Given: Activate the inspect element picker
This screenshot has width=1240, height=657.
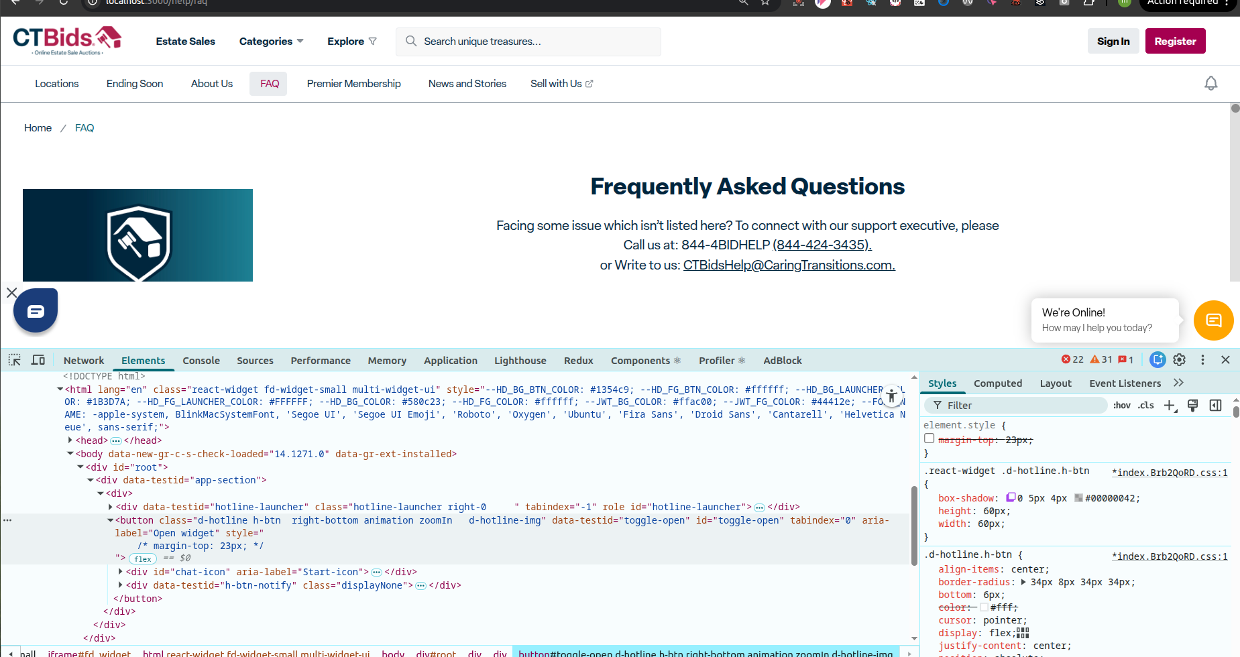Looking at the screenshot, I should [14, 360].
